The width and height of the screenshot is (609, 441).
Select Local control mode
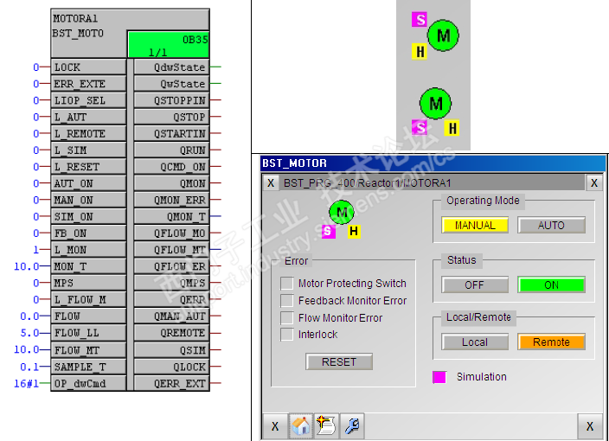(x=475, y=342)
